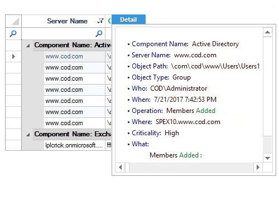Click the Criticality: High detail line
279x217 pixels.
pos(153,133)
